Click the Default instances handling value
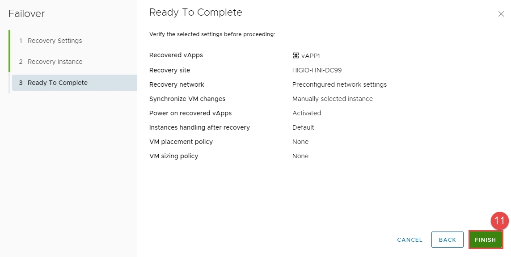This screenshot has width=511, height=257. 303,127
